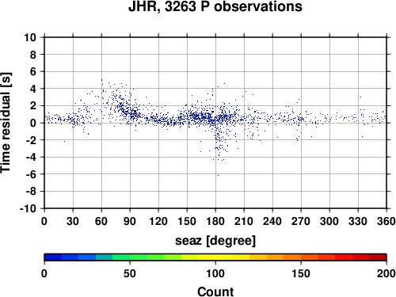Click the 'seaz [degree]' x-axis label
This screenshot has height=297, width=396.
pyautogui.click(x=215, y=241)
